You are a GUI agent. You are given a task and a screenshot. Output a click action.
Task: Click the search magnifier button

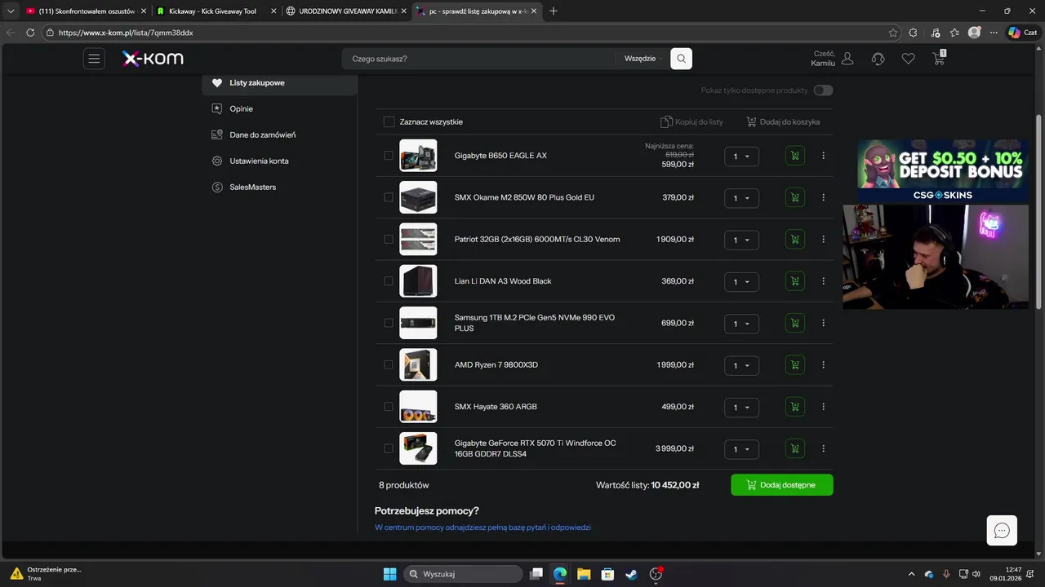click(681, 59)
